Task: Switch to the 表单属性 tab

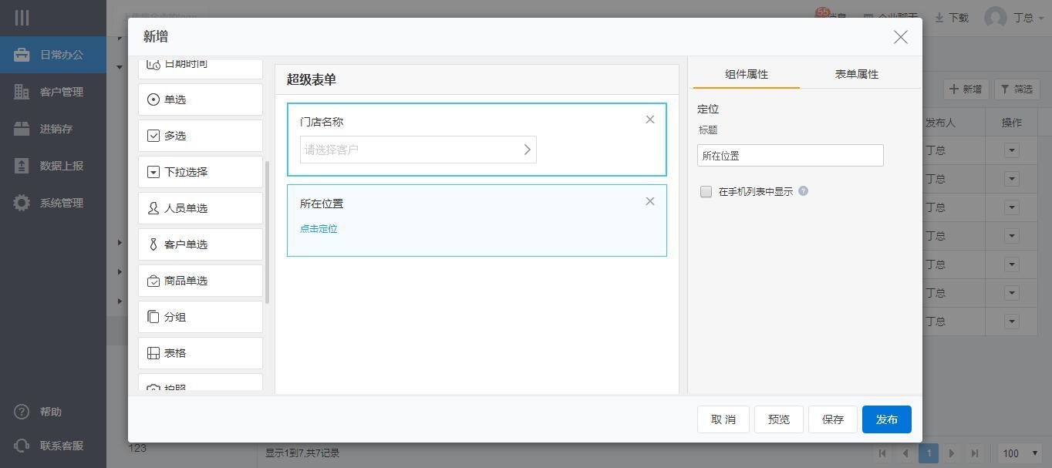Action: pos(856,74)
